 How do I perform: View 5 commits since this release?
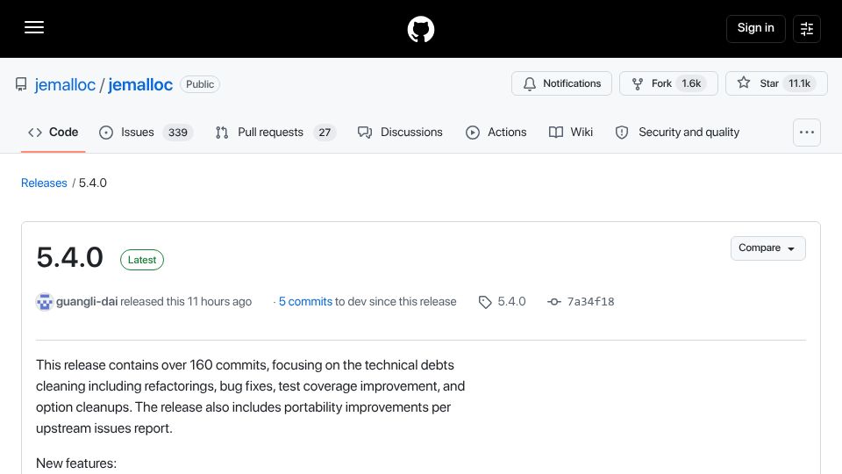(305, 301)
